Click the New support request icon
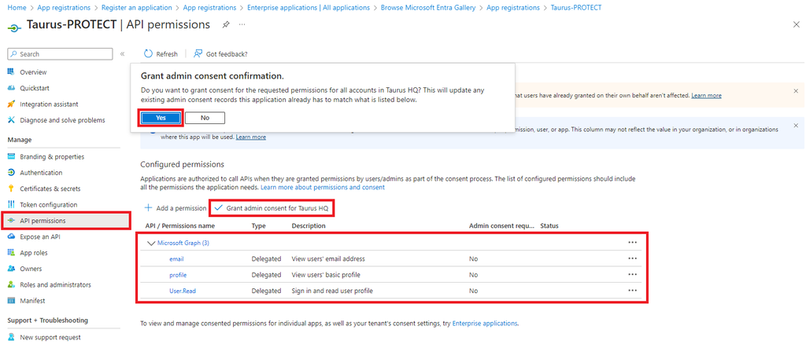Image resolution: width=806 pixels, height=348 pixels. click(11, 337)
